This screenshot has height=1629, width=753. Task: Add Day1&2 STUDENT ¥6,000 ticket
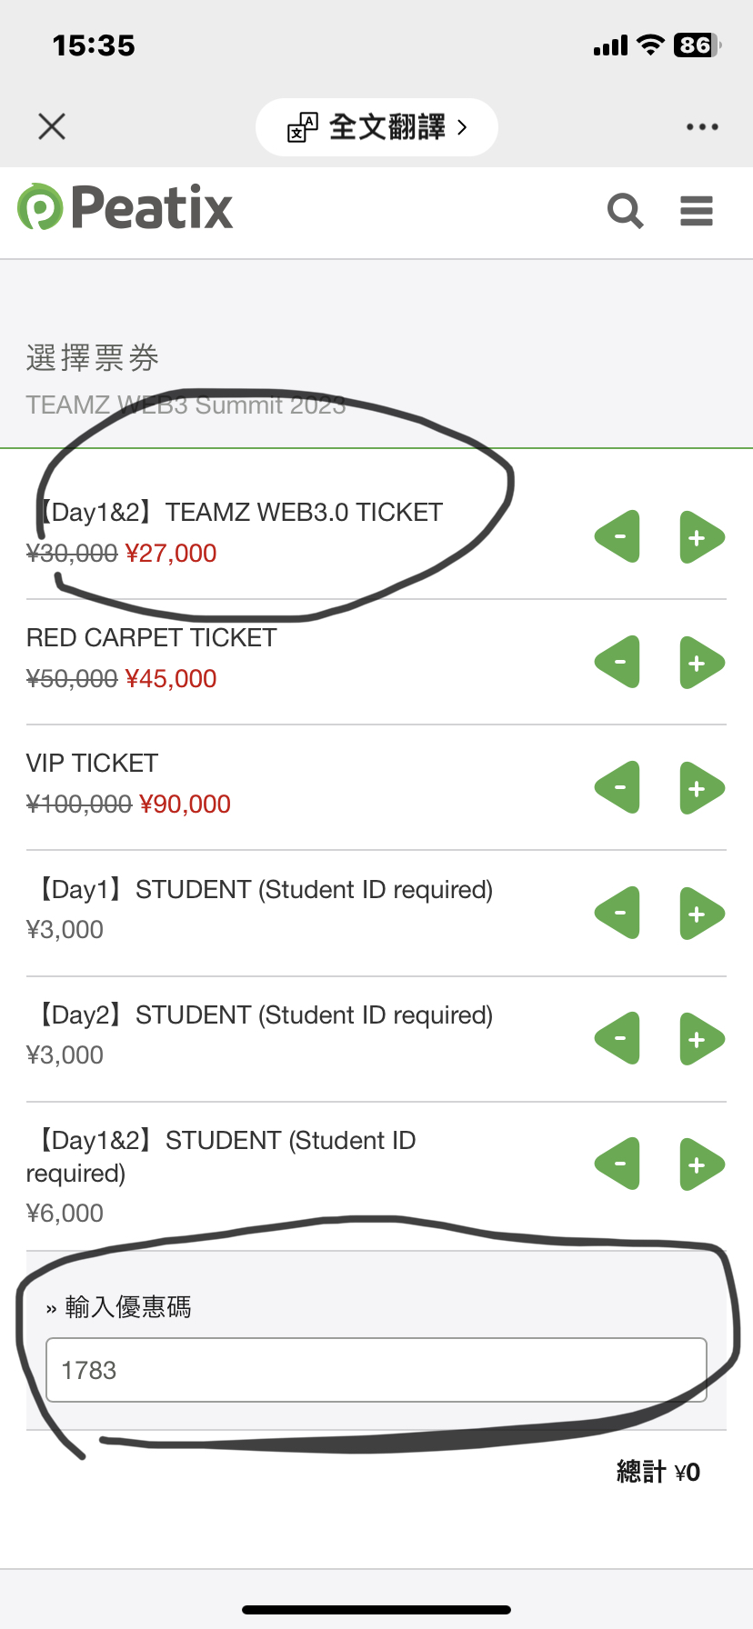tap(701, 1164)
